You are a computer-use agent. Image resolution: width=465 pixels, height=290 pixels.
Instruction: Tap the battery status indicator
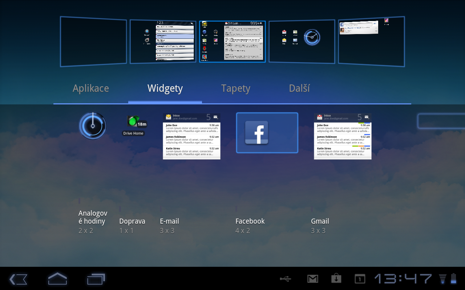453,279
